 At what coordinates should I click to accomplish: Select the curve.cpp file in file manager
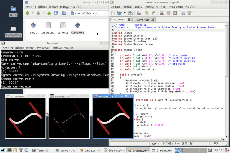[48, 28]
